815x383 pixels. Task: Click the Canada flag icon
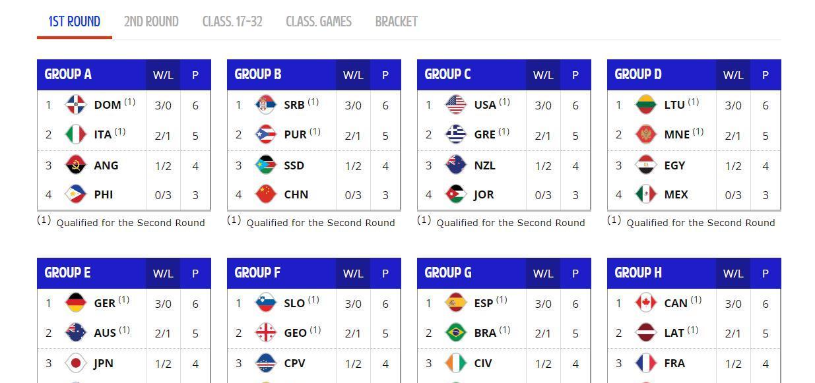coord(645,303)
